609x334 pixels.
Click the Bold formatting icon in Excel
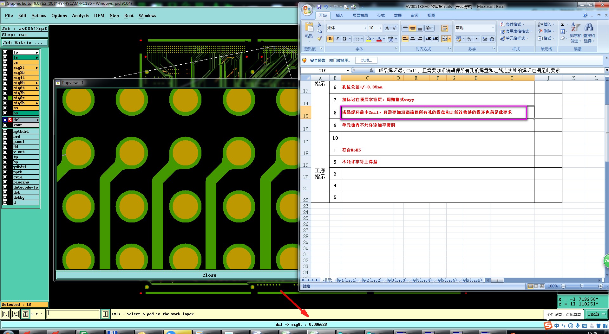(330, 39)
